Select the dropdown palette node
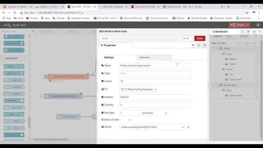 point(14,80)
